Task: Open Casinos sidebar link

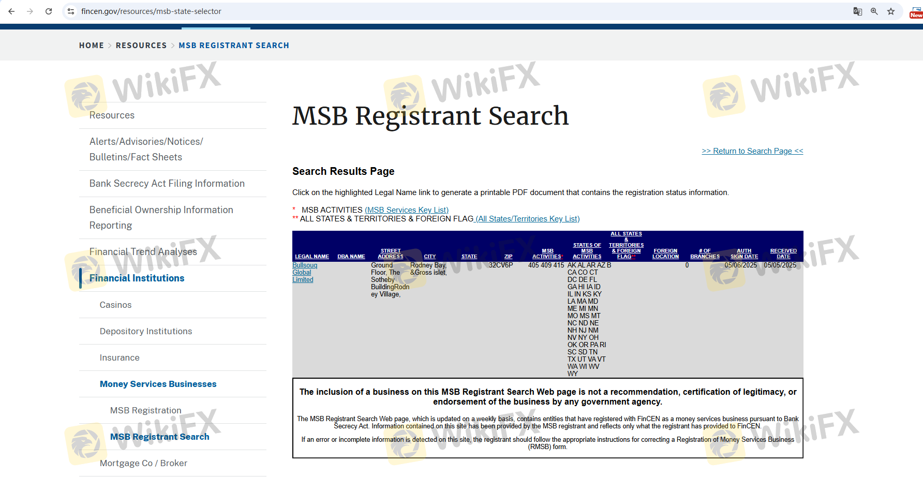Action: (x=116, y=305)
